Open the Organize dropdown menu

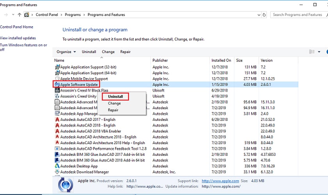point(66,51)
